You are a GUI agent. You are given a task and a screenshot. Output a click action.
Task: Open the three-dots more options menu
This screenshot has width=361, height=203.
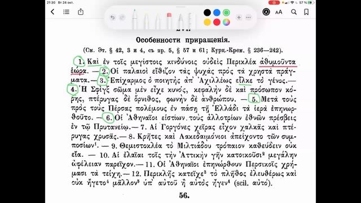point(248,17)
